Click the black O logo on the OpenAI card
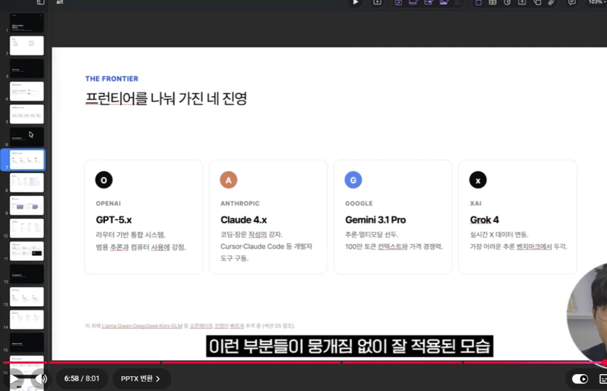The width and height of the screenshot is (607, 391). click(104, 180)
